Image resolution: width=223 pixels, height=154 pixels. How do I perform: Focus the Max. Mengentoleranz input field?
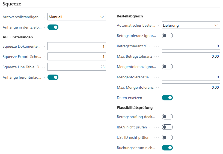191,87
